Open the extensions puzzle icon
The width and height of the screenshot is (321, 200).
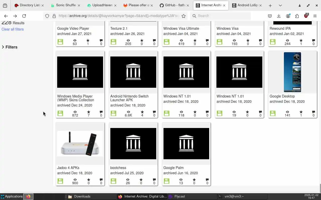point(297,16)
